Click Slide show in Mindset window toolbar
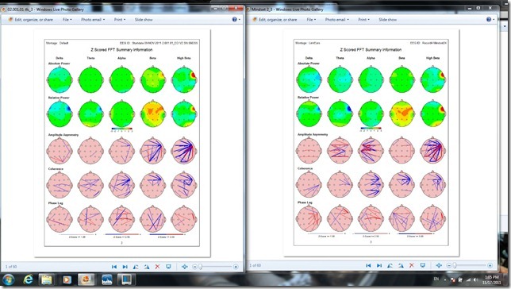511x289 pixels. 388,20
